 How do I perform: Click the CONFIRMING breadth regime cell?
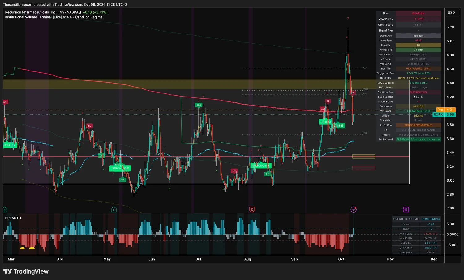click(431, 219)
